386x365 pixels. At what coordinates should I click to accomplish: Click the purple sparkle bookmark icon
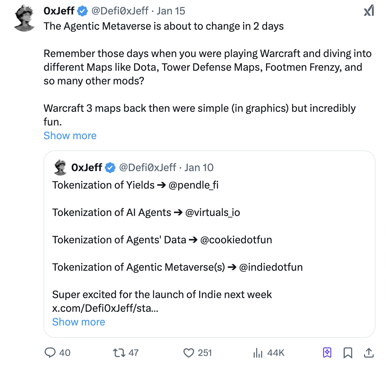(x=327, y=353)
